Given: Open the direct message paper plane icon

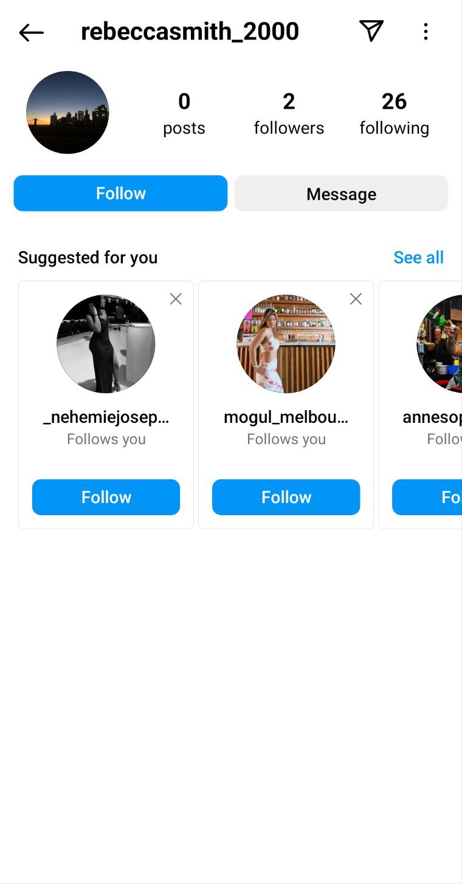Looking at the screenshot, I should click(371, 31).
